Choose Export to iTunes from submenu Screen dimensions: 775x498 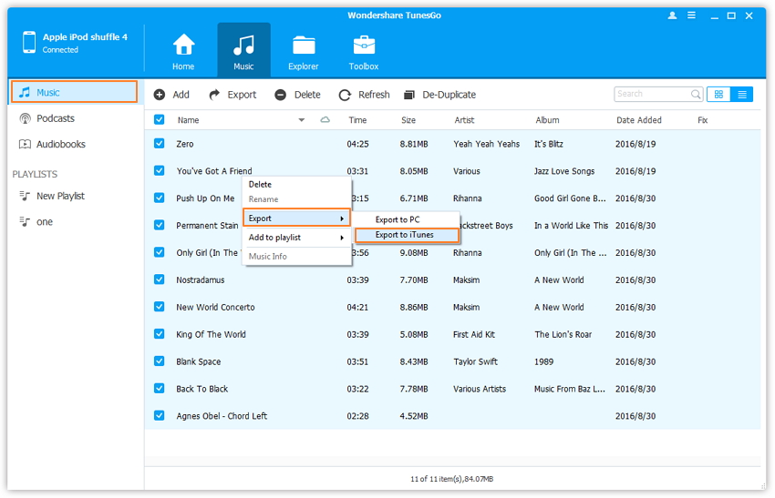[x=405, y=235]
